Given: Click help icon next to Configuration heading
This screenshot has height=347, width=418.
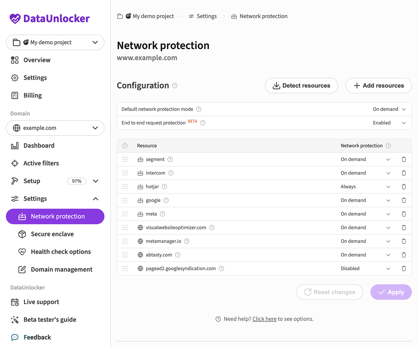Looking at the screenshot, I should [x=175, y=86].
